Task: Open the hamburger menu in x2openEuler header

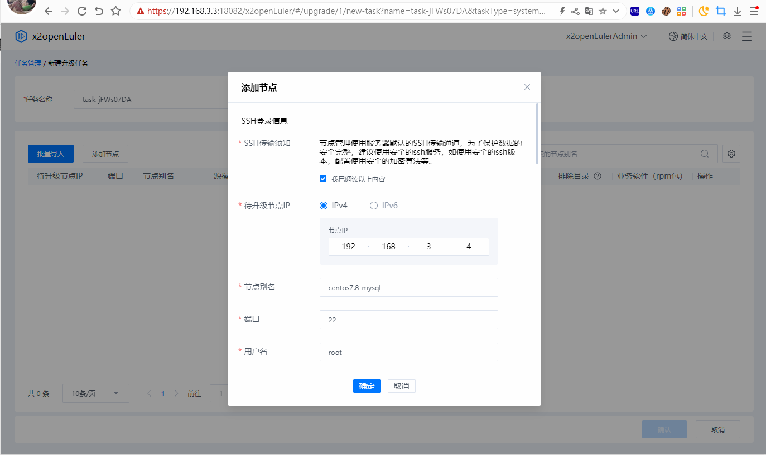Action: click(x=747, y=36)
